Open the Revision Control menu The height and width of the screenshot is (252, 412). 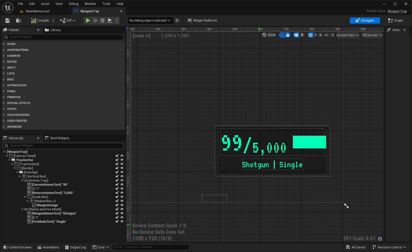pos(389,247)
